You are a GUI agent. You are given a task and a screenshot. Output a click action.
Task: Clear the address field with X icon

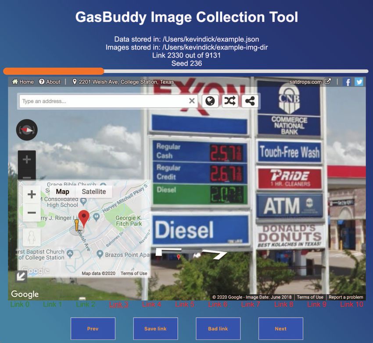click(192, 101)
